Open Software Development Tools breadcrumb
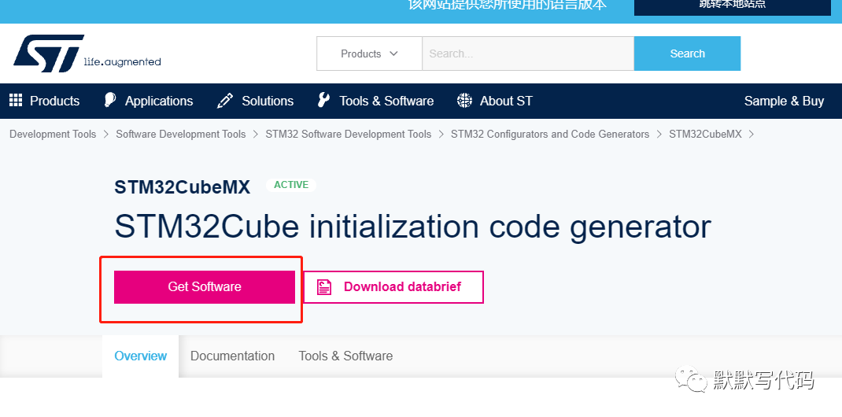The width and height of the screenshot is (842, 417). pyautogui.click(x=181, y=135)
